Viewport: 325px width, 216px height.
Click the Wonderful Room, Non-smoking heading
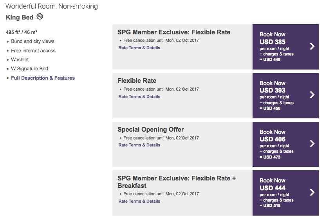tap(52, 6)
